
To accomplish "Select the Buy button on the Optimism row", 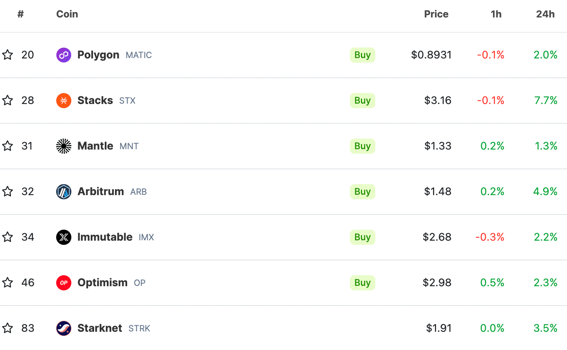I will coord(362,282).
